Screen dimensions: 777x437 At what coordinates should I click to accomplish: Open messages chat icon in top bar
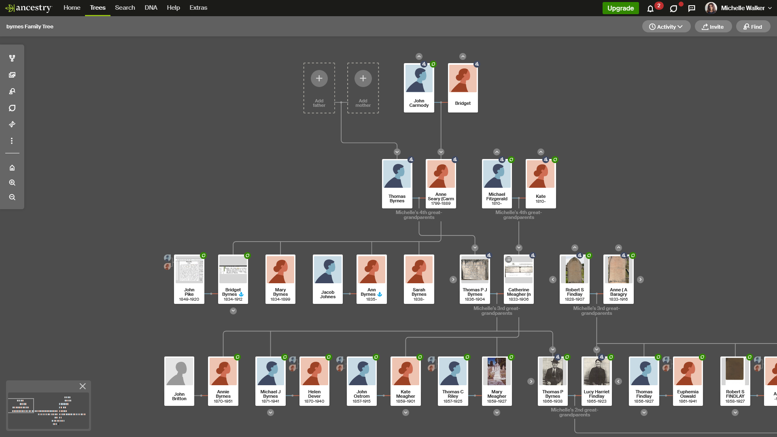(x=692, y=8)
